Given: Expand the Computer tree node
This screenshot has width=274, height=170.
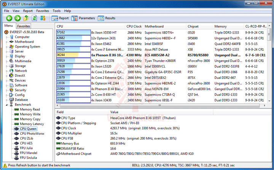Looking at the screenshot, I should 6,37.
